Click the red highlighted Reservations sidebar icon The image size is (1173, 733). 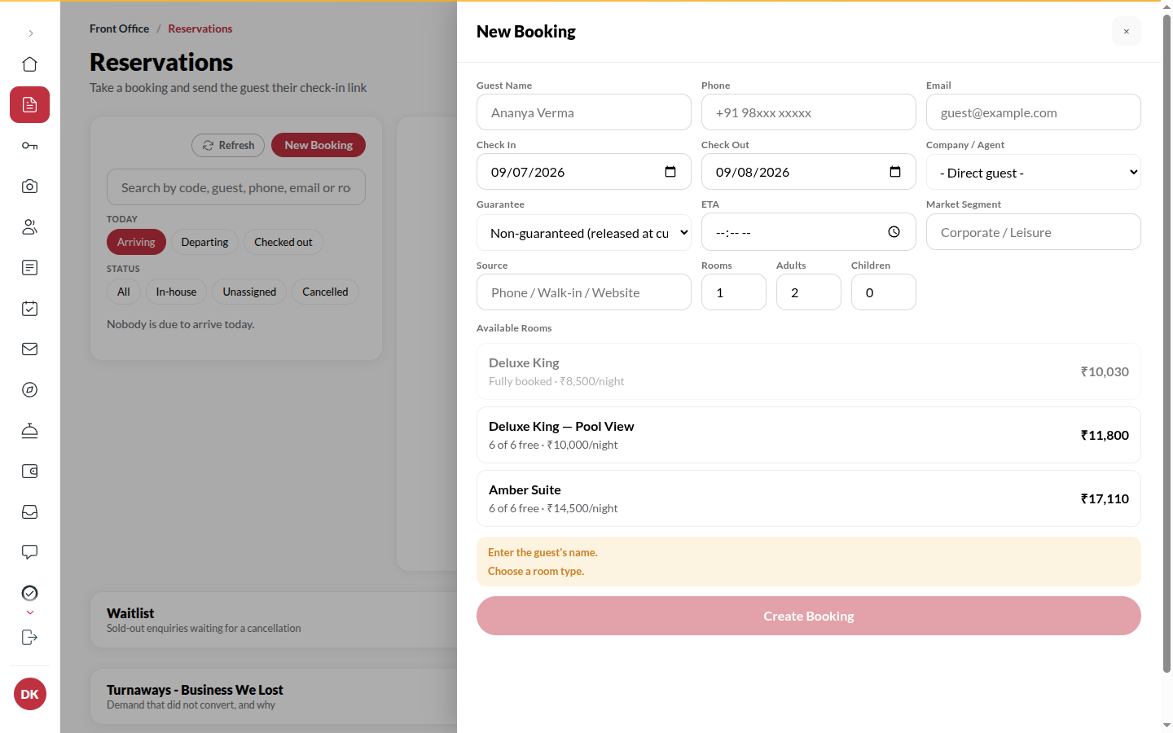click(x=30, y=105)
